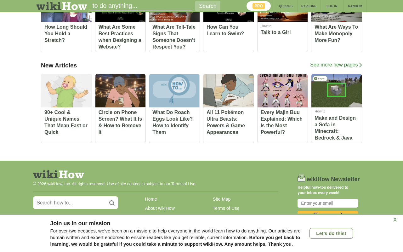This screenshot has width=403, height=252.
Task: Open the About wikiHow footer link
Action: 160,208
